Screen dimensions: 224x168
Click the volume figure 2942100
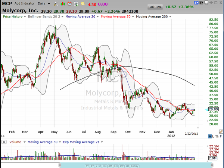click(130, 11)
